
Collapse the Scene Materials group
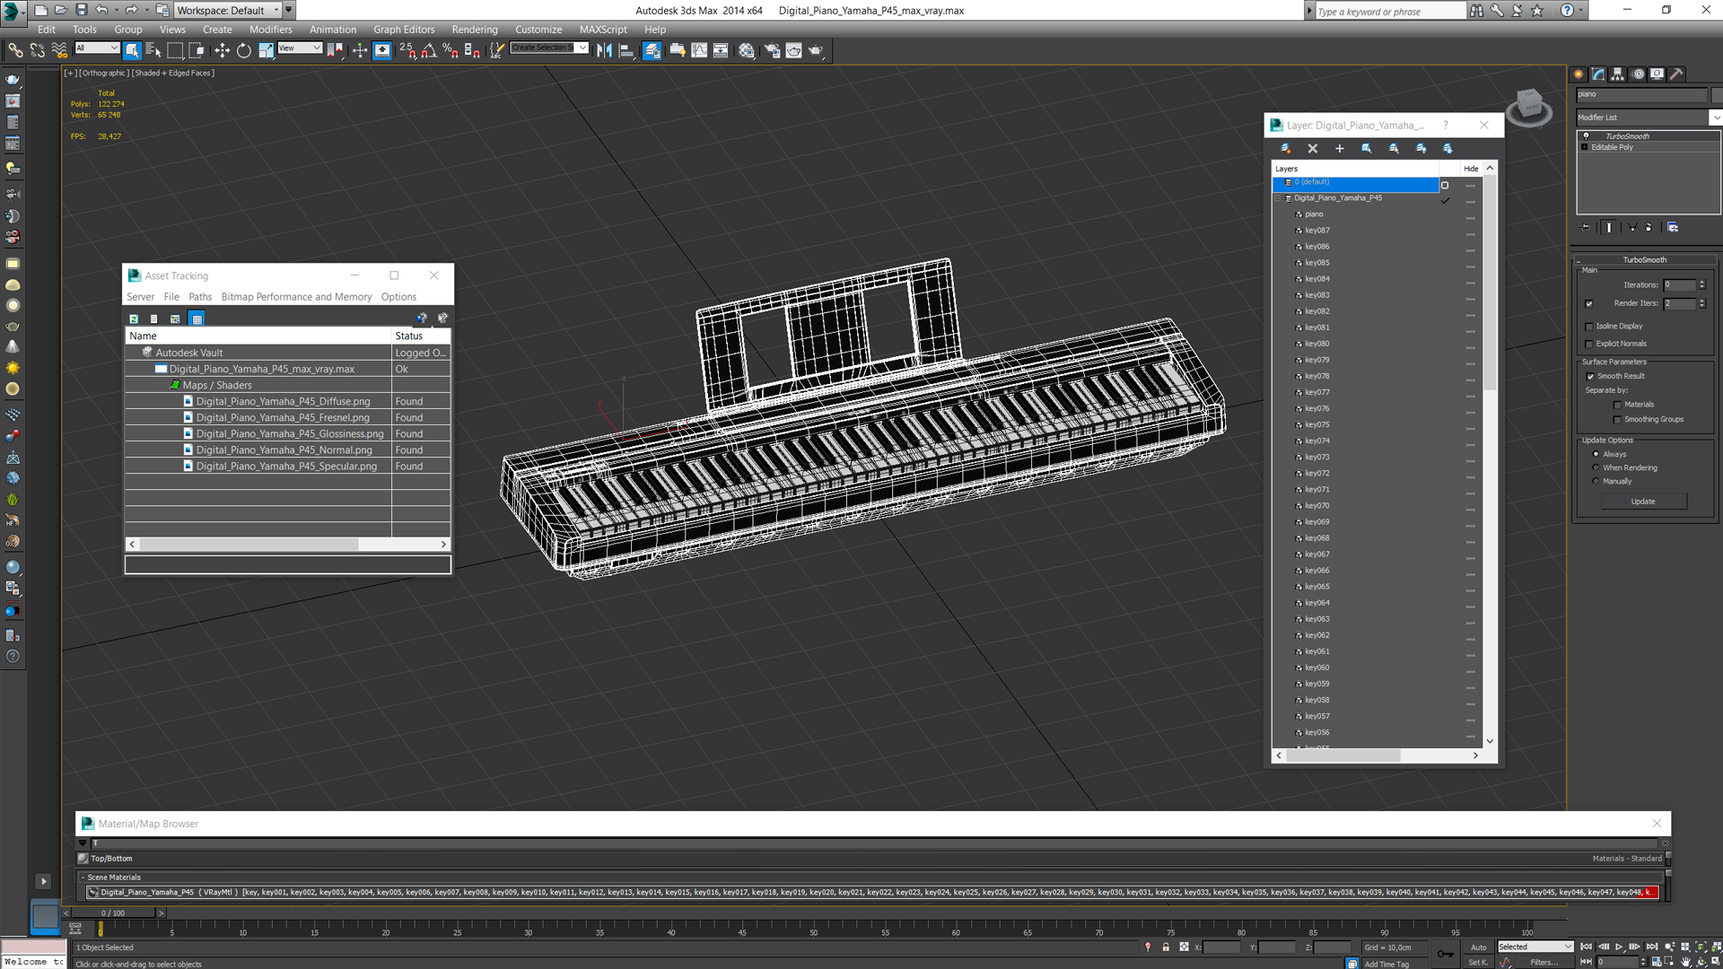(83, 878)
